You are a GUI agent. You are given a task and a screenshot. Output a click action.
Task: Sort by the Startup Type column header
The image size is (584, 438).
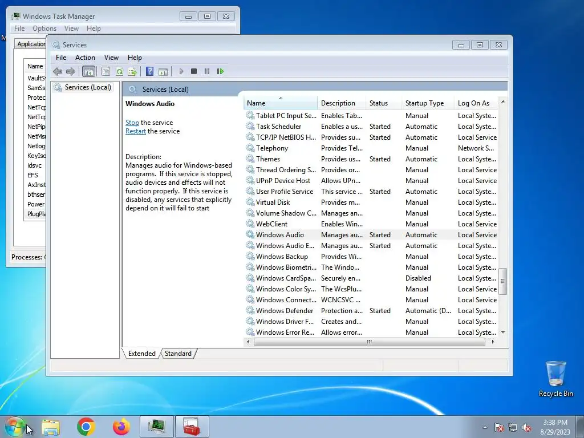[x=428, y=103]
